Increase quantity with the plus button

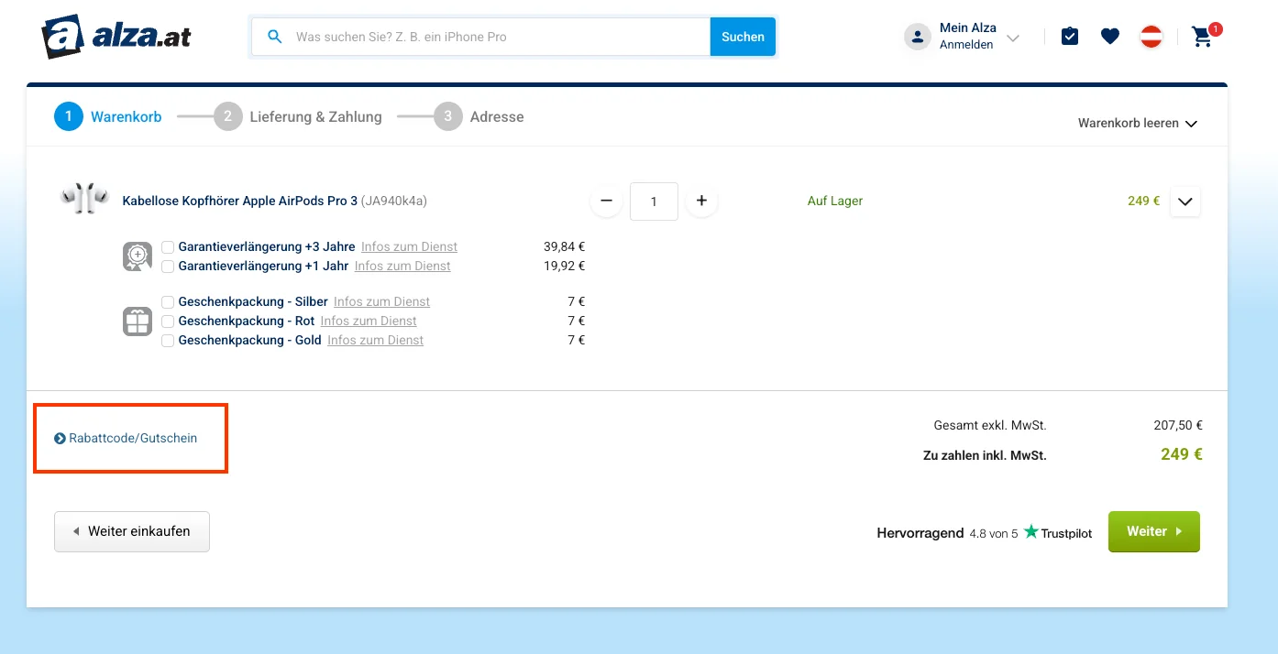pos(701,201)
